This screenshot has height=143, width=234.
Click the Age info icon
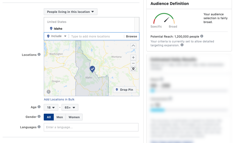(39, 107)
